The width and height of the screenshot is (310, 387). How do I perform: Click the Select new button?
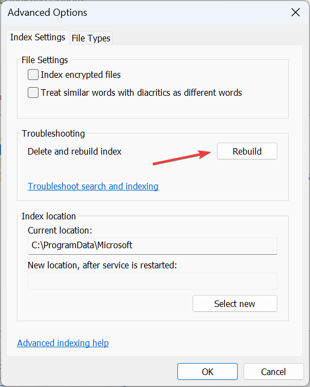[x=235, y=304]
